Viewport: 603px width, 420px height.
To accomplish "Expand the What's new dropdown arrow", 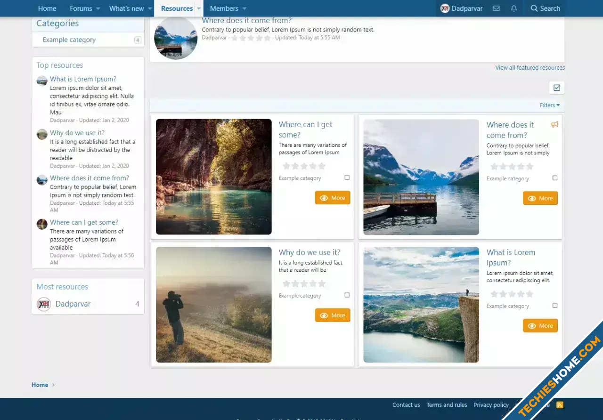I will (150, 8).
